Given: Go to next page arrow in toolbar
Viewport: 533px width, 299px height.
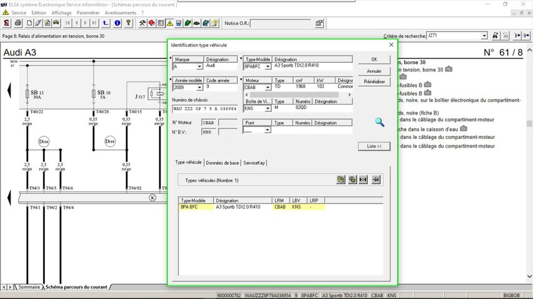Looking at the screenshot, I should pyautogui.click(x=86, y=23).
